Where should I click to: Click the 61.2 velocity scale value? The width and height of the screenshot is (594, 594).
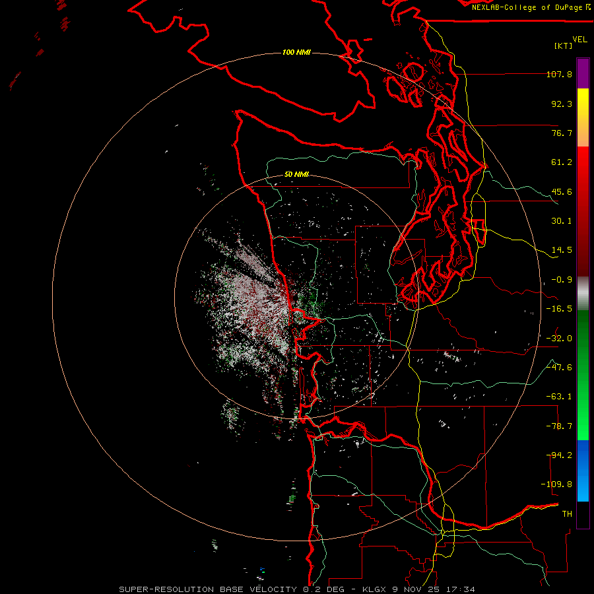point(562,162)
